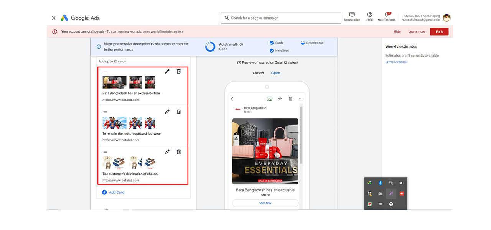The width and height of the screenshot is (491, 230).
Task: Click the star icon in Gmail preview
Action: coord(280,99)
